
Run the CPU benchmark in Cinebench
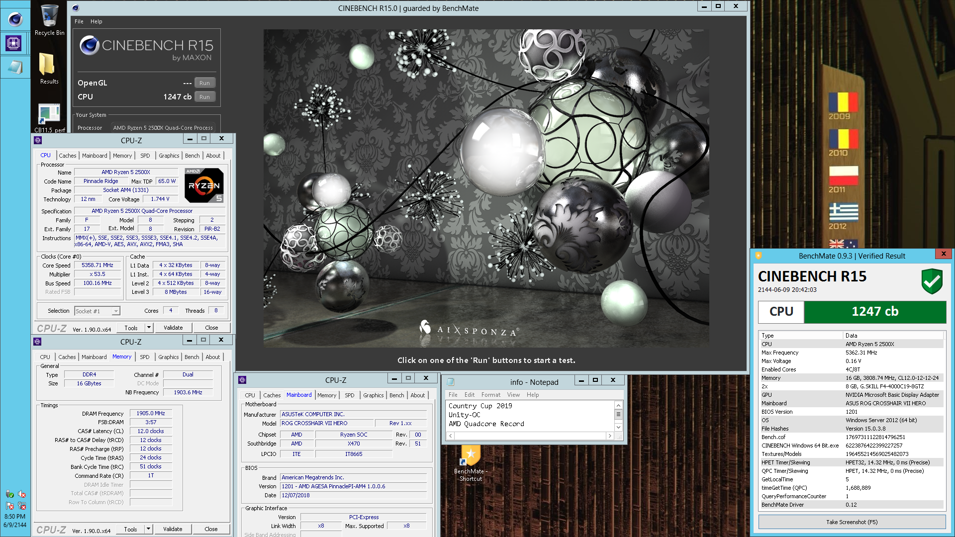(204, 97)
